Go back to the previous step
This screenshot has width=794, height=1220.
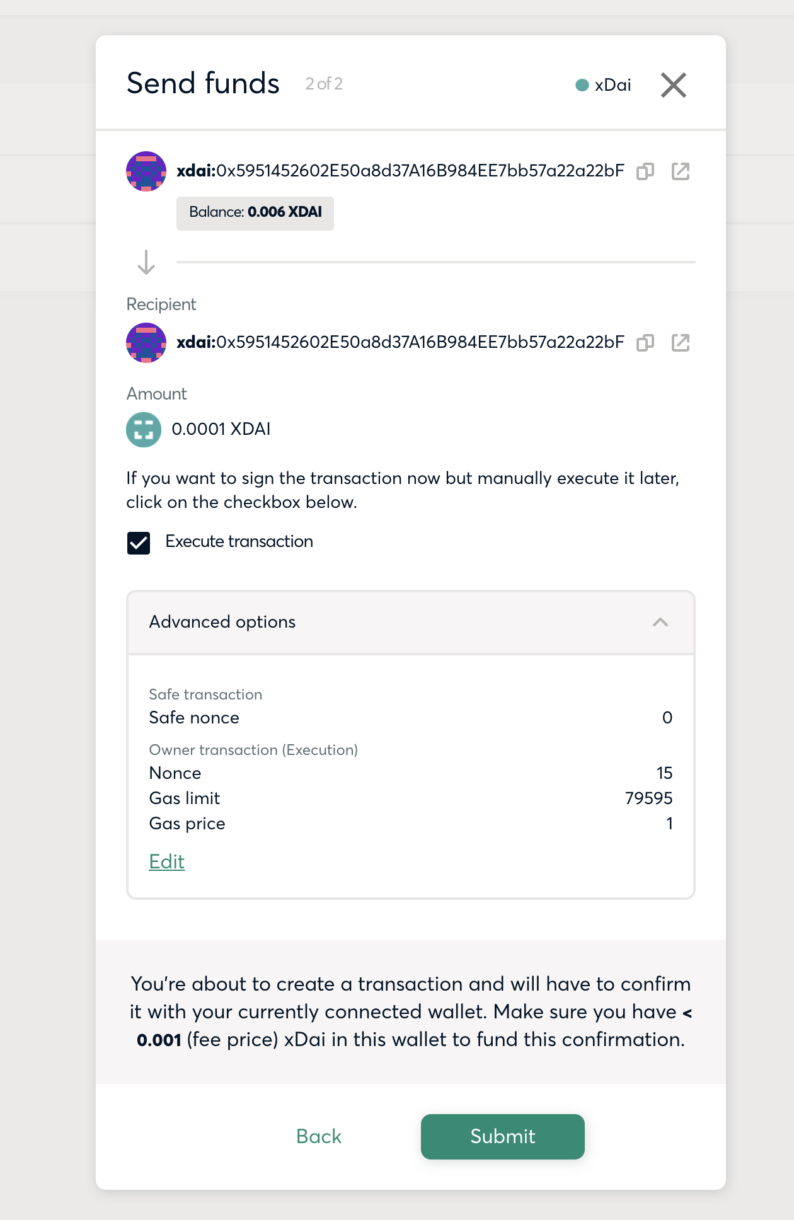point(319,1137)
